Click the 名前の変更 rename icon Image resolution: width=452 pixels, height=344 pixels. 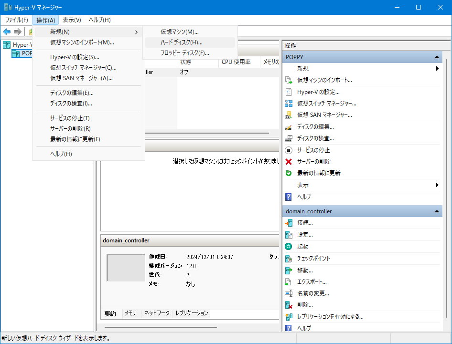(x=289, y=293)
